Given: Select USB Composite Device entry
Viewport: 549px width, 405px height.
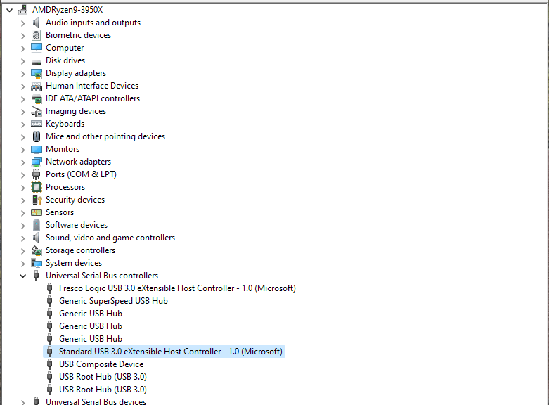Looking at the screenshot, I should (101, 364).
